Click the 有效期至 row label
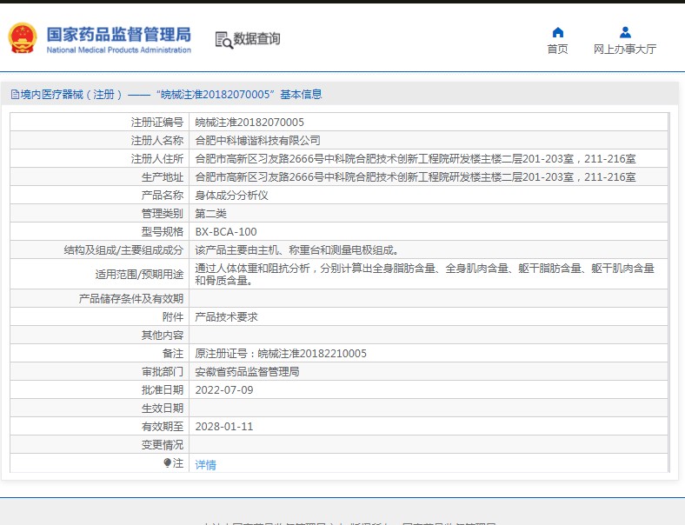The height and width of the screenshot is (525, 685). click(163, 427)
